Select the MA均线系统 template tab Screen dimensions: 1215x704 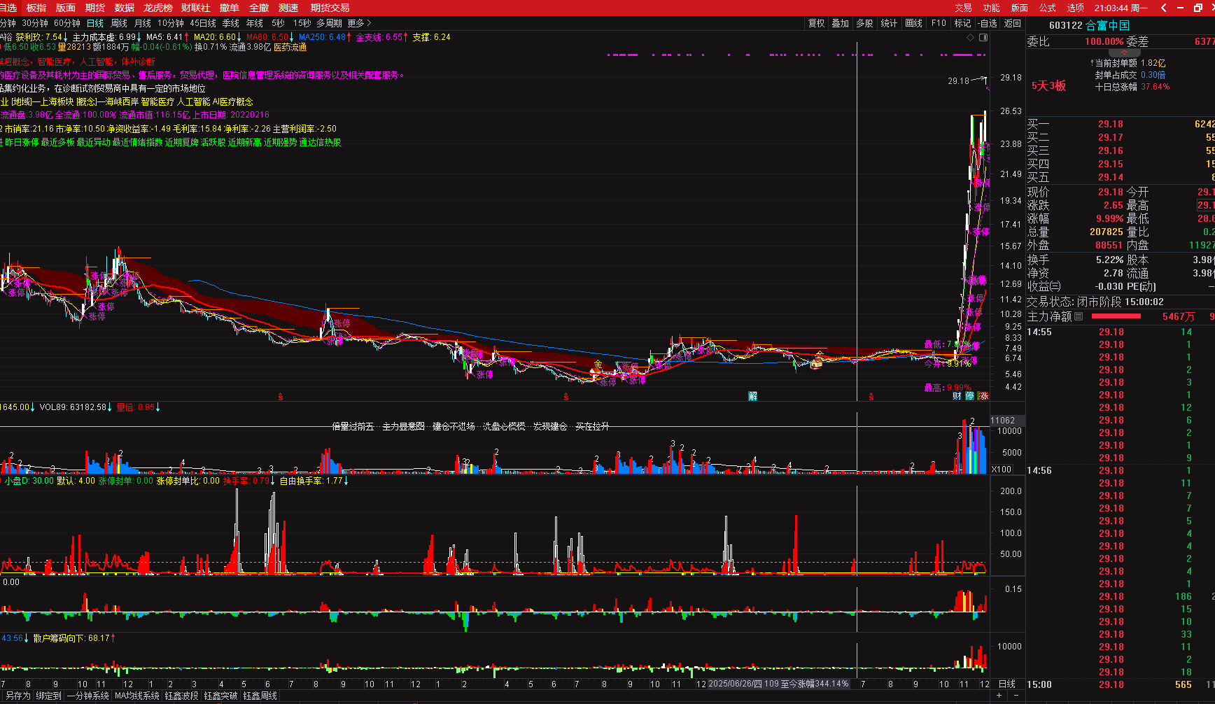(137, 696)
